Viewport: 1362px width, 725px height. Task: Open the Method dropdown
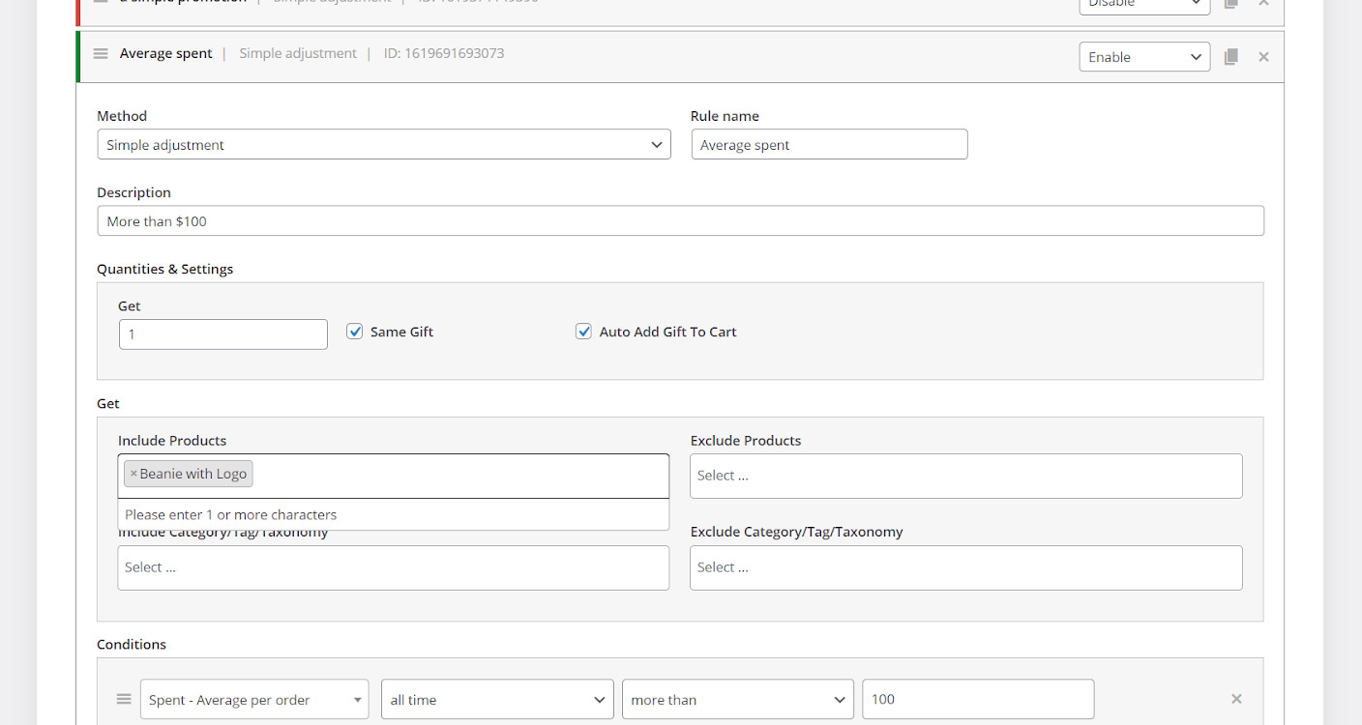tap(383, 145)
